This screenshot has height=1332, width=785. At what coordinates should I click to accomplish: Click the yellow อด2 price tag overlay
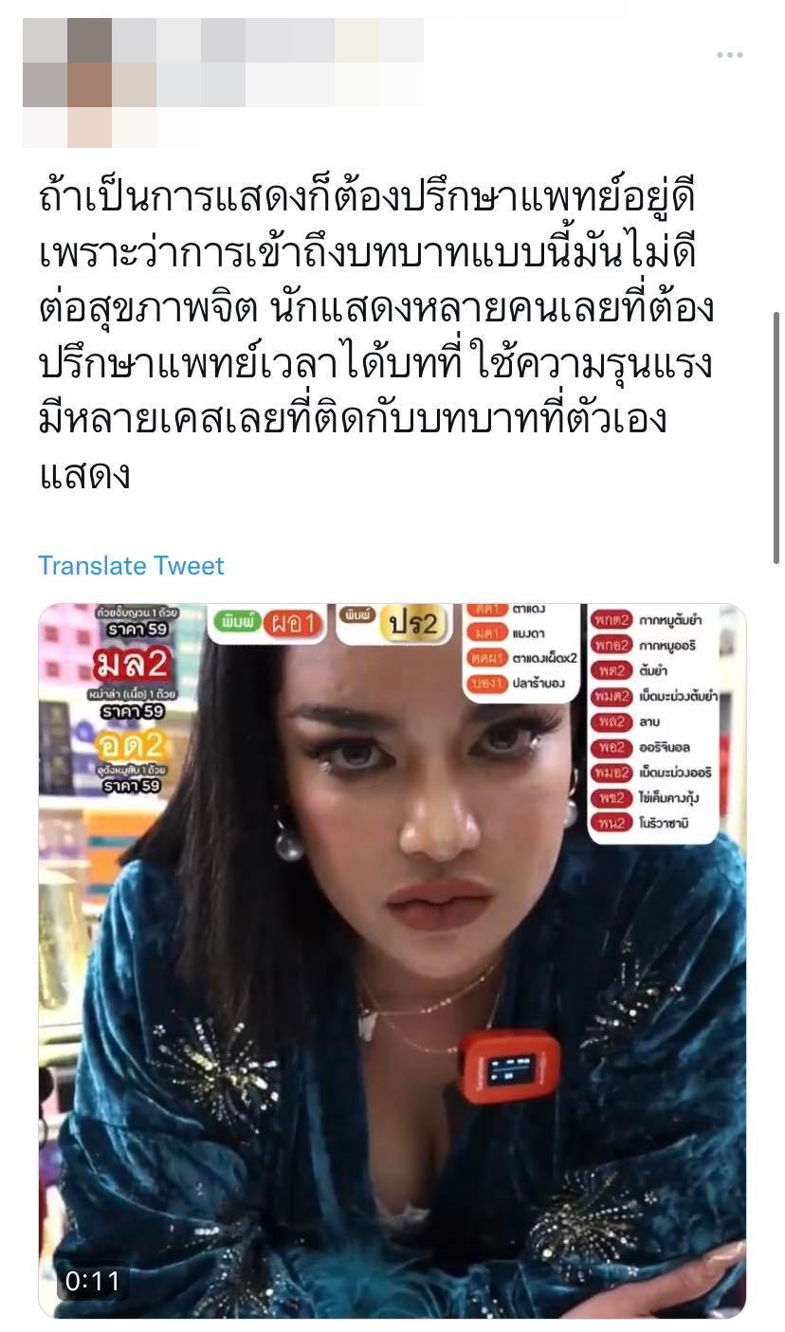coord(132,746)
